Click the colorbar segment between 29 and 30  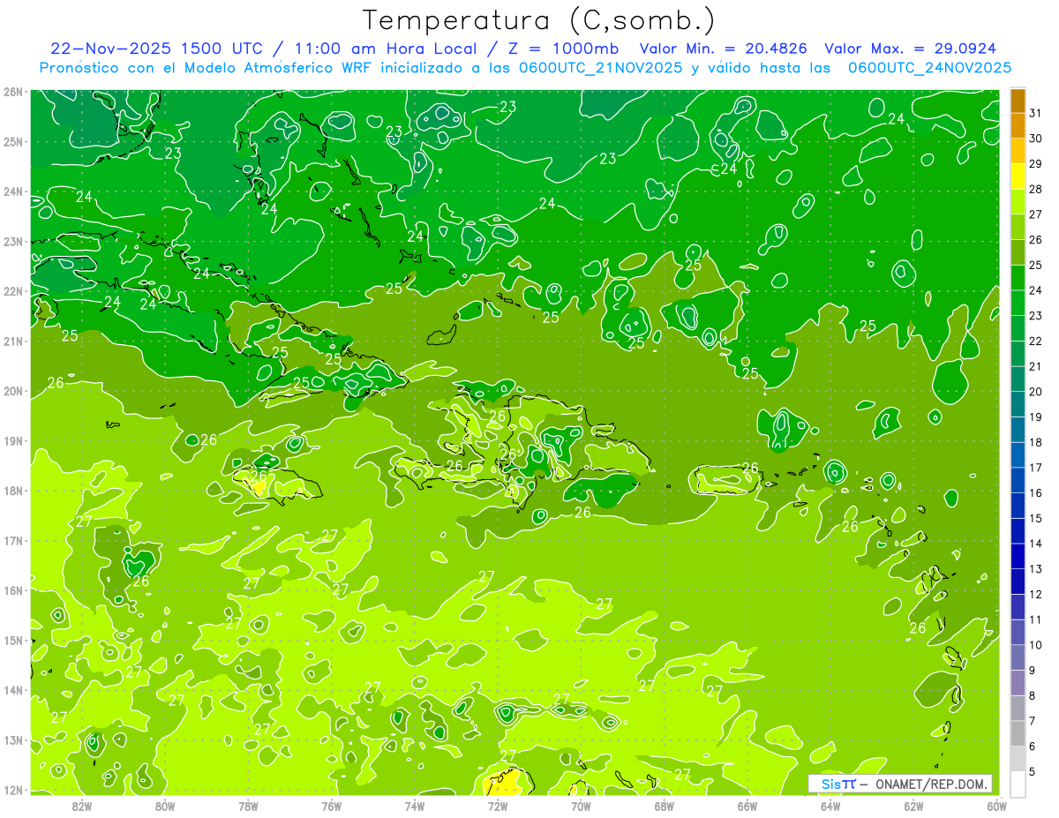click(1018, 152)
